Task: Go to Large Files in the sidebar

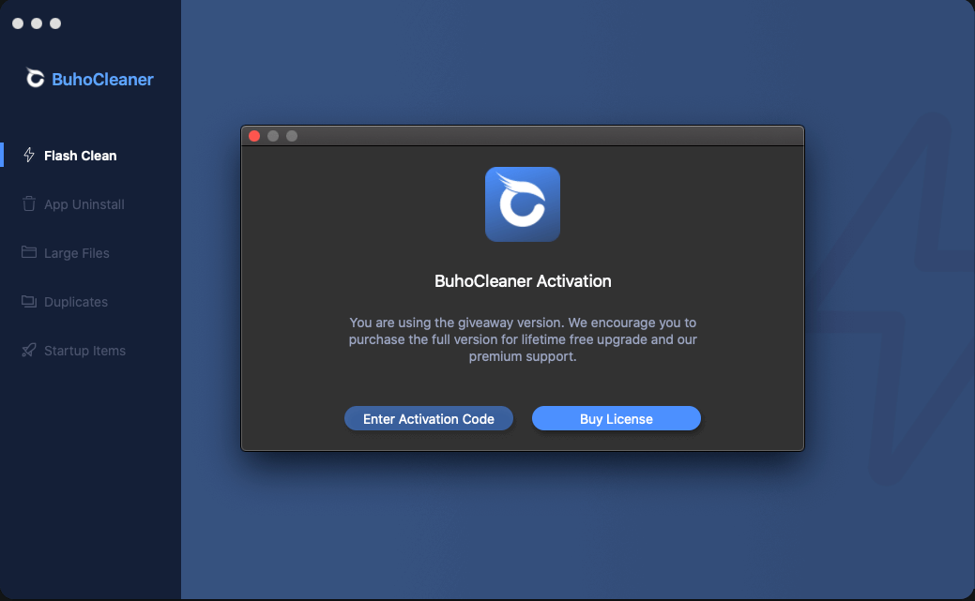Action: [x=77, y=253]
